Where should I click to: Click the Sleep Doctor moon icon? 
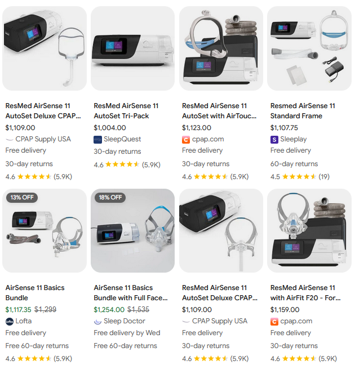pyautogui.click(x=97, y=322)
